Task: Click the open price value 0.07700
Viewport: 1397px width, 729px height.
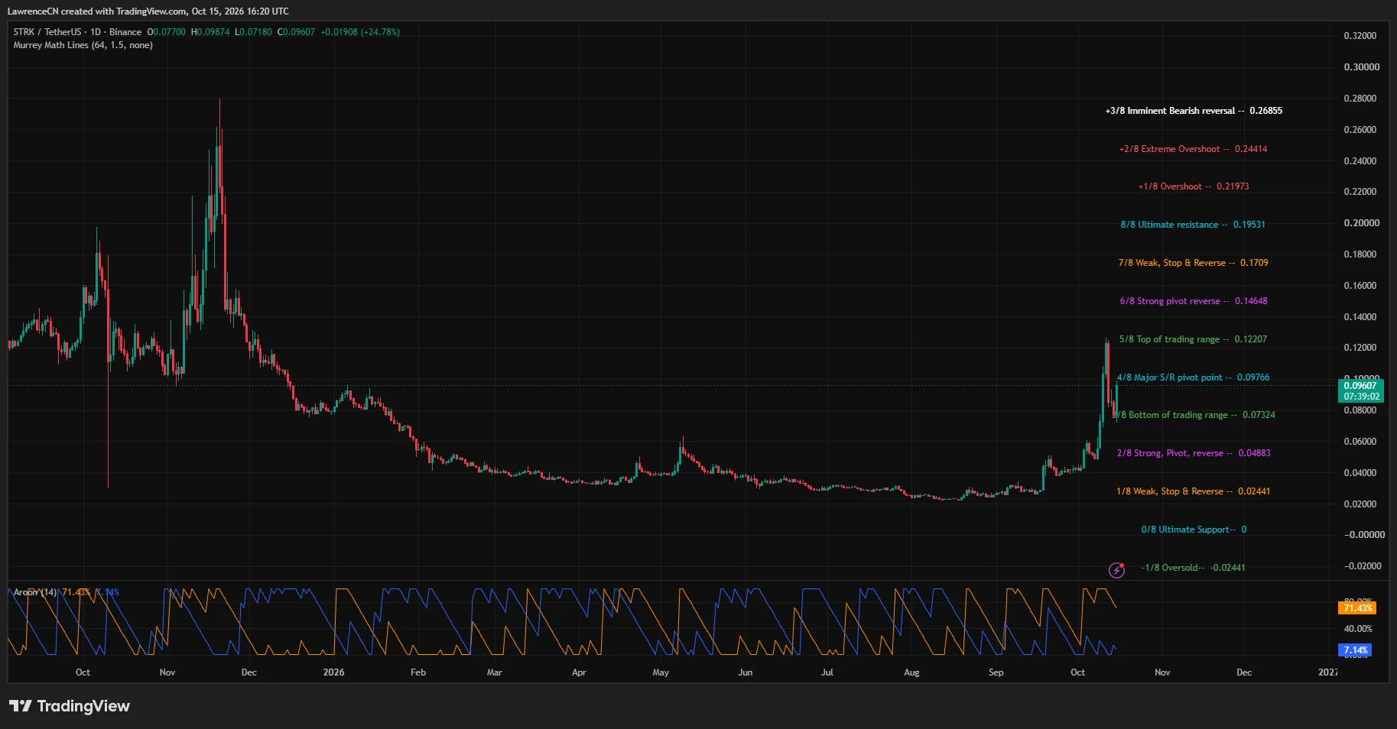Action: point(169,32)
